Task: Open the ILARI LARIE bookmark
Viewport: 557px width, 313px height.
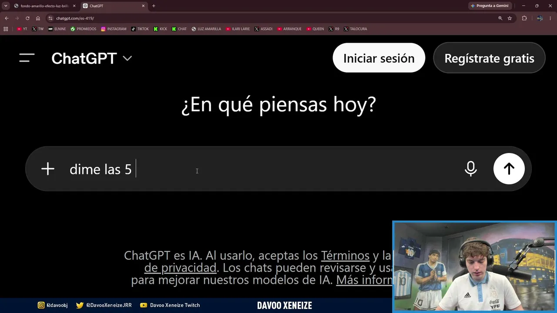Action: tap(238, 29)
